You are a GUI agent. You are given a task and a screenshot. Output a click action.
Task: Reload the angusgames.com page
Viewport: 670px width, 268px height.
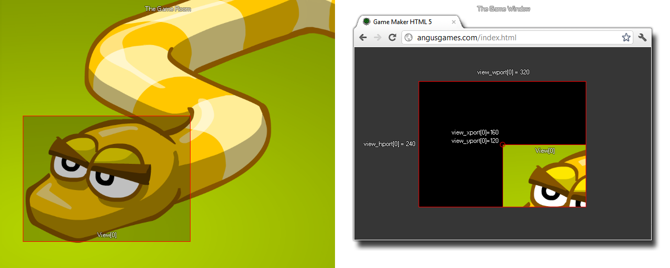coord(392,38)
